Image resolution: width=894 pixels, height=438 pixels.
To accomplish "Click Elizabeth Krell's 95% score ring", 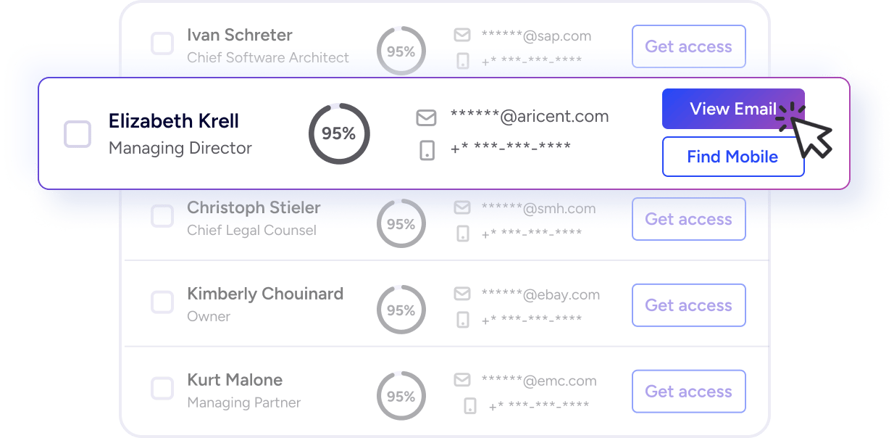I will [x=338, y=133].
